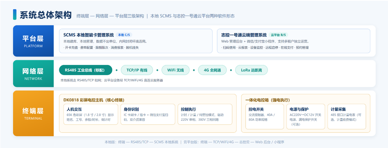This screenshot has width=388, height=148.
Task: Click the feature line starting 扫码使用
Action: [265, 47]
